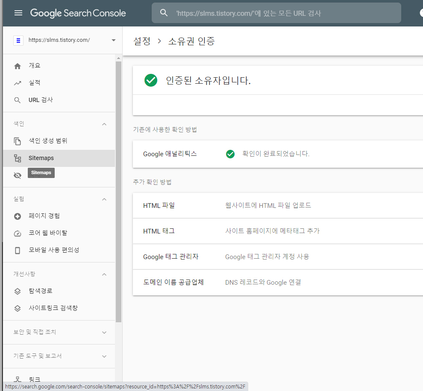Image resolution: width=423 pixels, height=391 pixels.
Task: Click 웹사이트에 HTML 파일 업로드 description
Action: 268,205
